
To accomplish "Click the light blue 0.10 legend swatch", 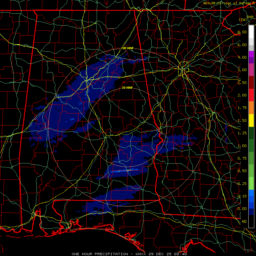I will [x=251, y=193].
